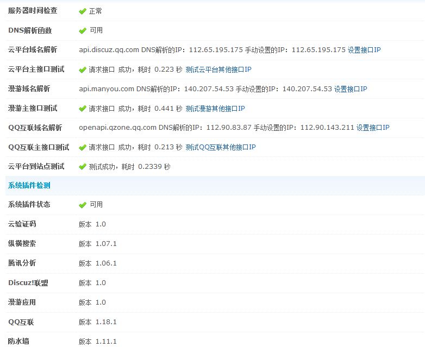Click 请求接口 成功，耗时 0.223 秒 text
This screenshot has height=347, width=425.
(135, 70)
